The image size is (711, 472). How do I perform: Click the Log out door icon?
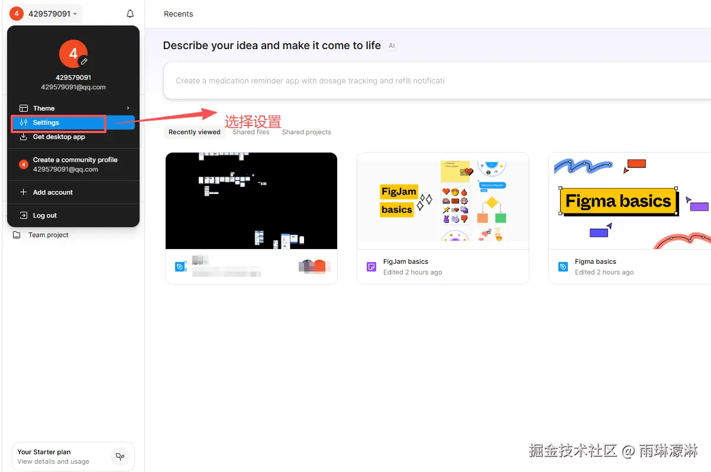[x=24, y=215]
